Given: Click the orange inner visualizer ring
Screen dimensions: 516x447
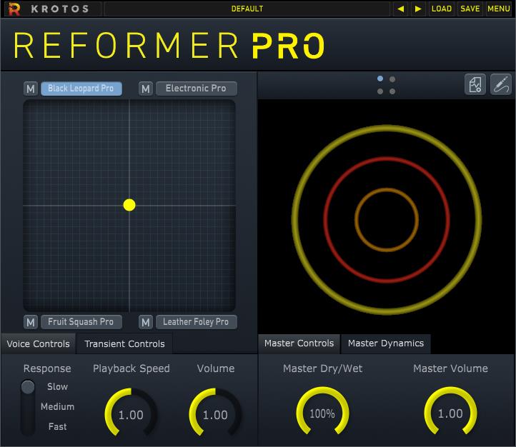Looking at the screenshot, I should [387, 190].
